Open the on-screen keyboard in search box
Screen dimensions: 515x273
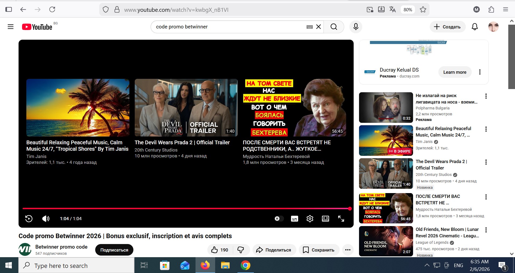tap(310, 27)
